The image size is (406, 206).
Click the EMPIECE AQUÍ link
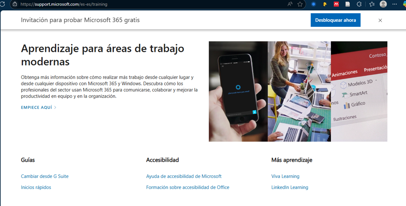[x=37, y=107]
